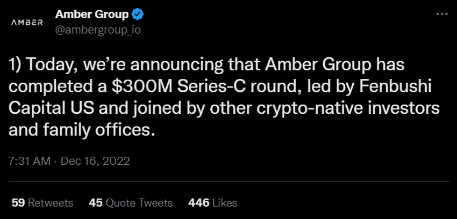Image resolution: width=457 pixels, height=219 pixels.
Task: Click the number 446 beside Likes
Action: (199, 203)
